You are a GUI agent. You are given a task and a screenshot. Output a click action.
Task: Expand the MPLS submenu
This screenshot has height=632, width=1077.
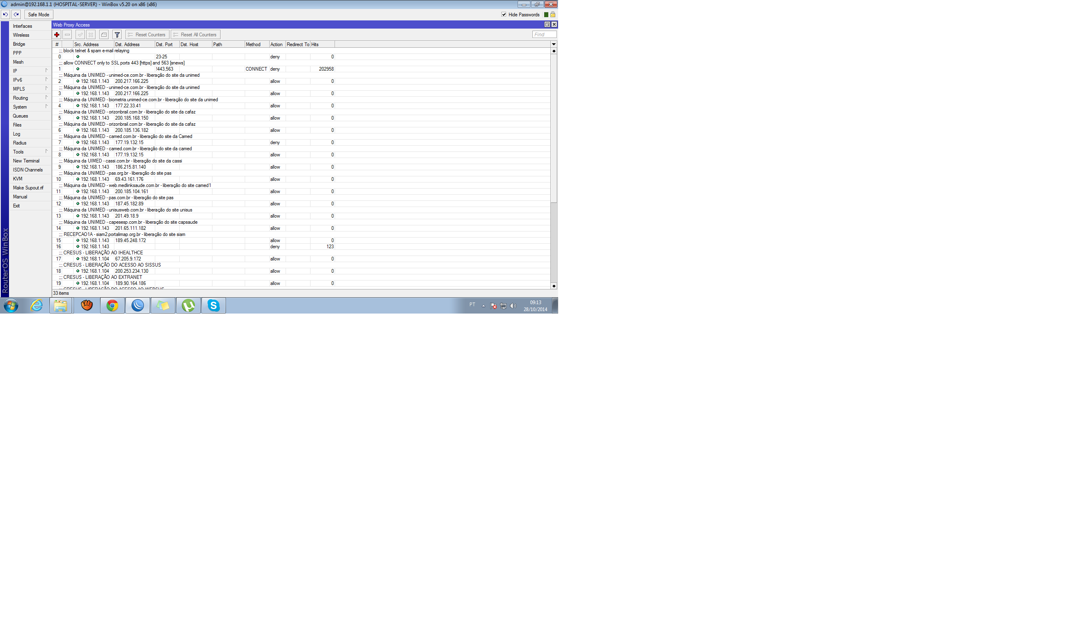[30, 89]
